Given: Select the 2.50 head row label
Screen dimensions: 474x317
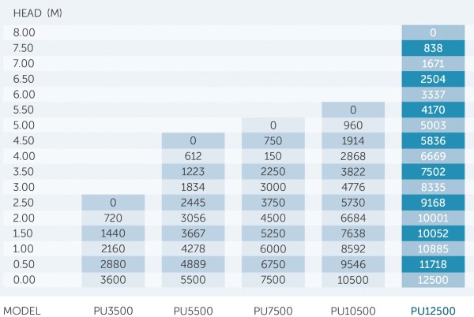Looking at the screenshot, I should pos(23,203).
